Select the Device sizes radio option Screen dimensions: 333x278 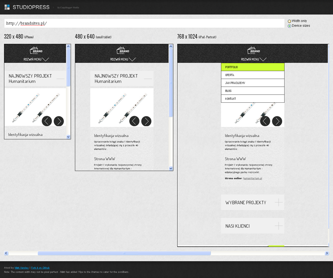[289, 26]
